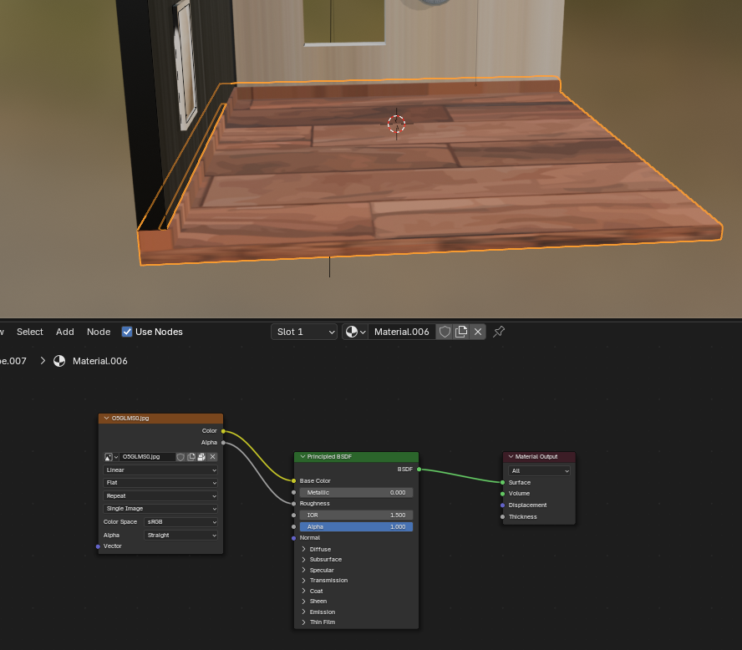Collapse the Principled BSDF node
This screenshot has width=742, height=650.
(x=302, y=456)
